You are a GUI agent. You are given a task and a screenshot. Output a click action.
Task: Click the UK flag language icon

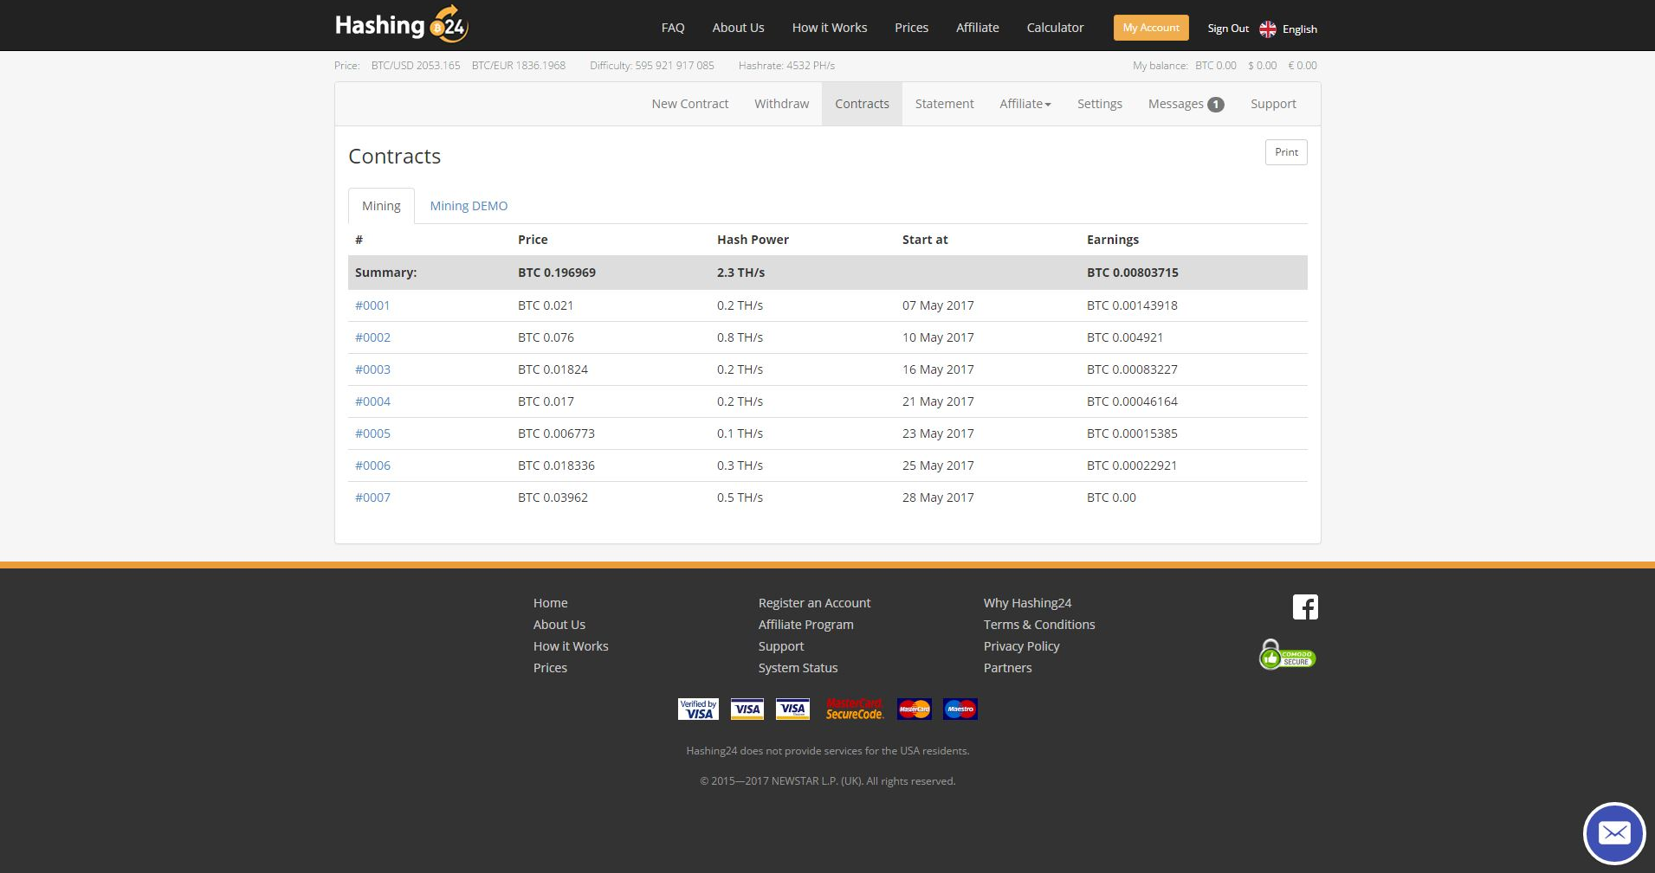1268,29
